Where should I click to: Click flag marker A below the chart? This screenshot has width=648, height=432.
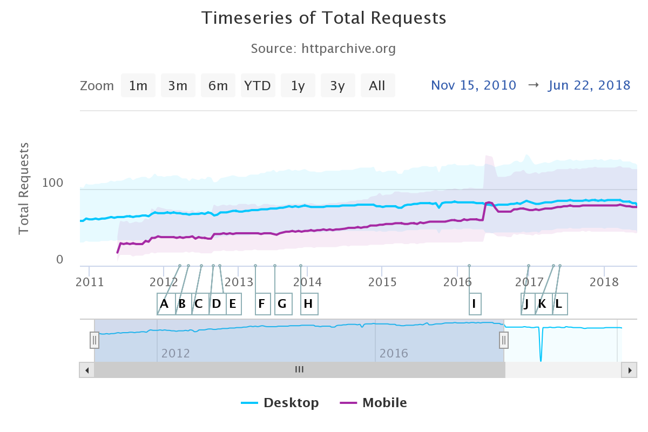pos(164,303)
